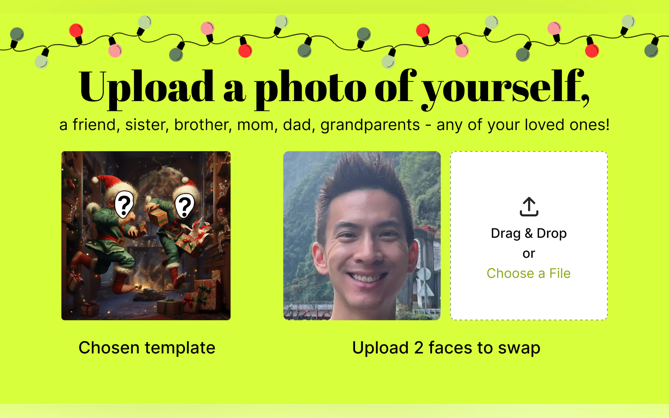Screen dimensions: 669x418
Task: Click the upload arrow icon
Action: [x=529, y=207]
